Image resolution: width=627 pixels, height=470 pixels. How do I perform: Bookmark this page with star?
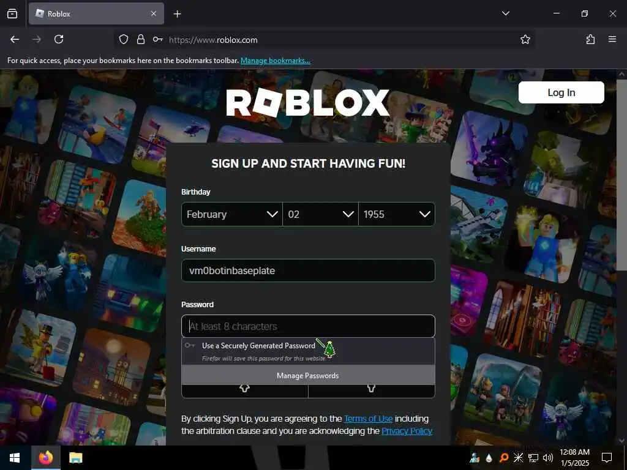point(525,39)
